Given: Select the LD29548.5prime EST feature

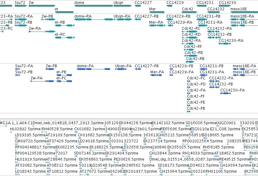Looking at the screenshot, I should (x=99, y=168).
